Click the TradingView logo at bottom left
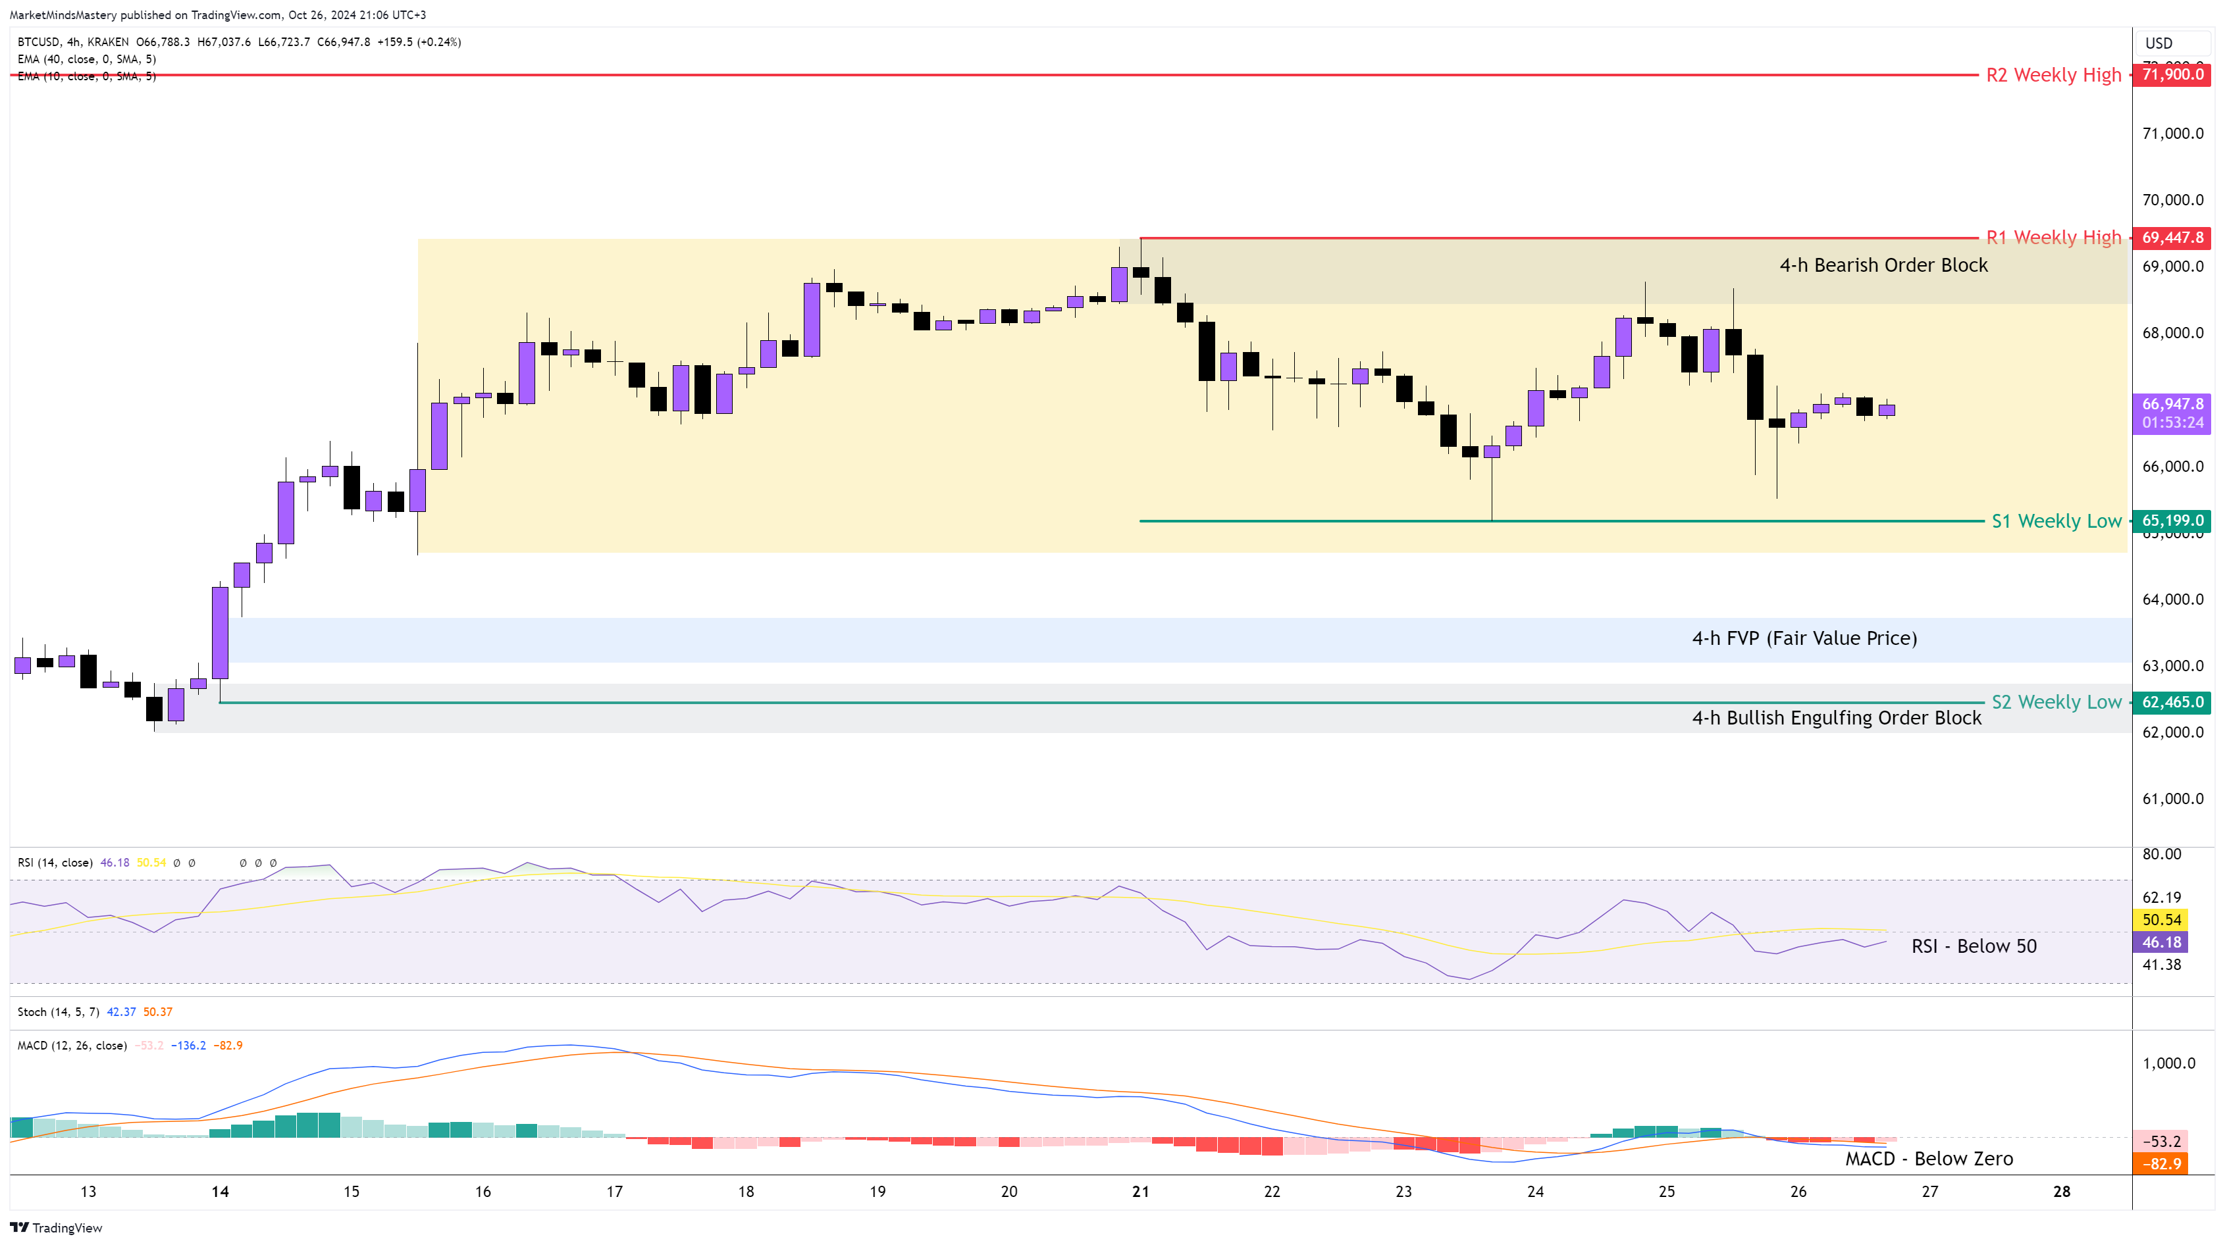 tap(55, 1227)
